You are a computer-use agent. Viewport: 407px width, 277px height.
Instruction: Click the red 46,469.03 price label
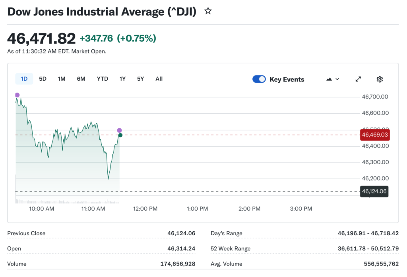(x=375, y=135)
